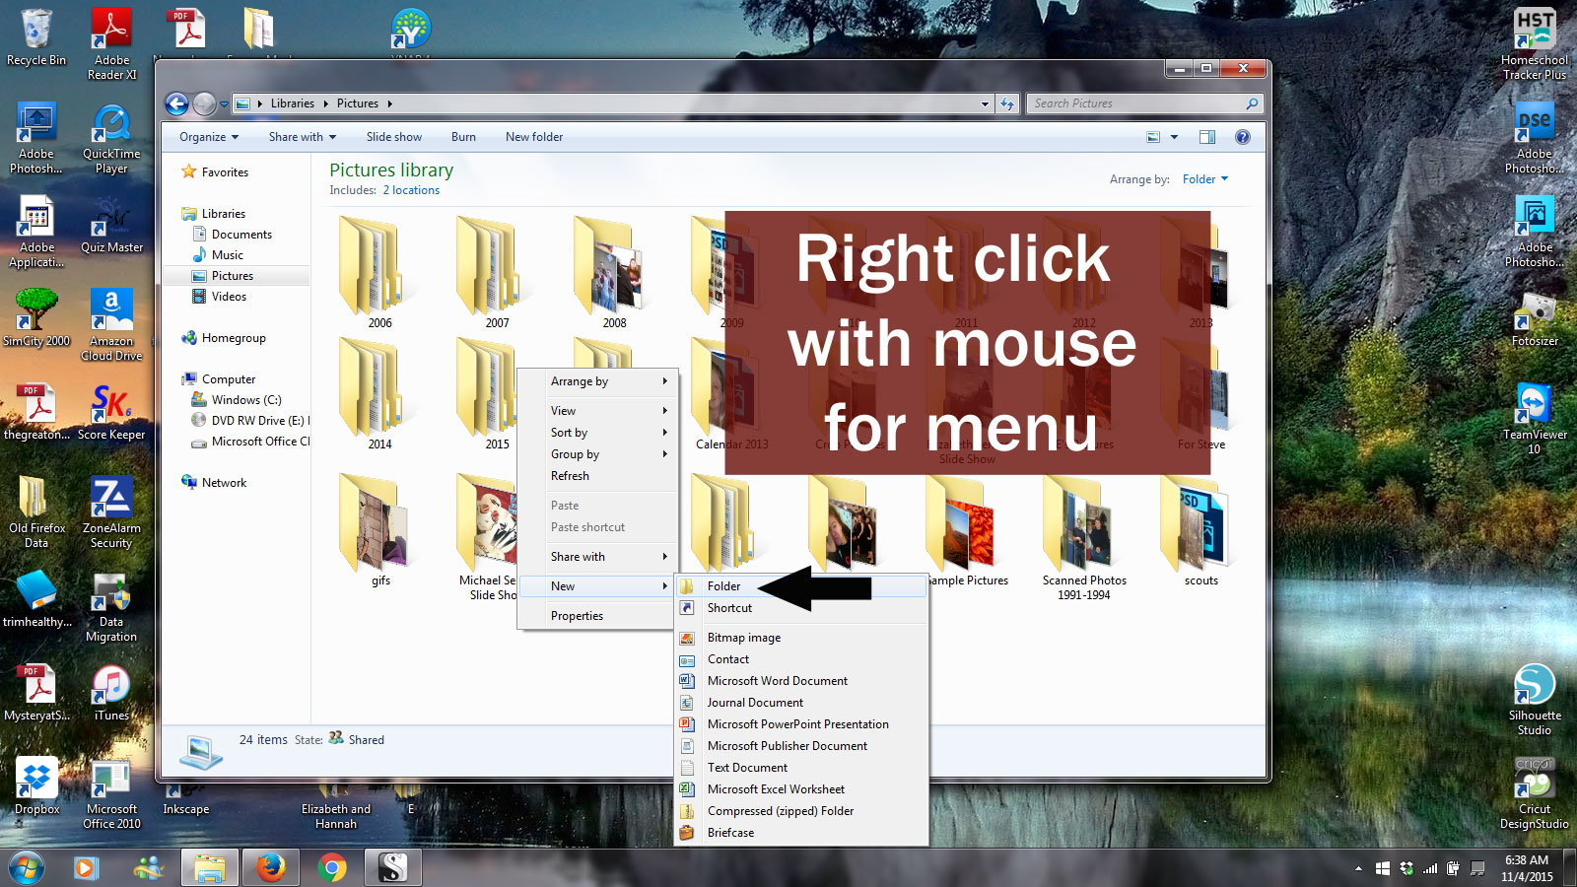Click Properties in the context menu
The height and width of the screenshot is (887, 1577).
coord(599,616)
